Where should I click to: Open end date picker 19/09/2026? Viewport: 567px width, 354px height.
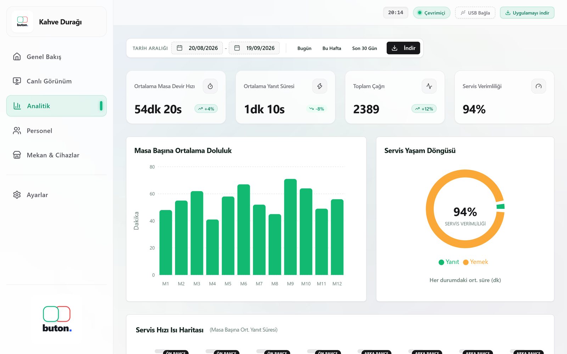point(254,48)
